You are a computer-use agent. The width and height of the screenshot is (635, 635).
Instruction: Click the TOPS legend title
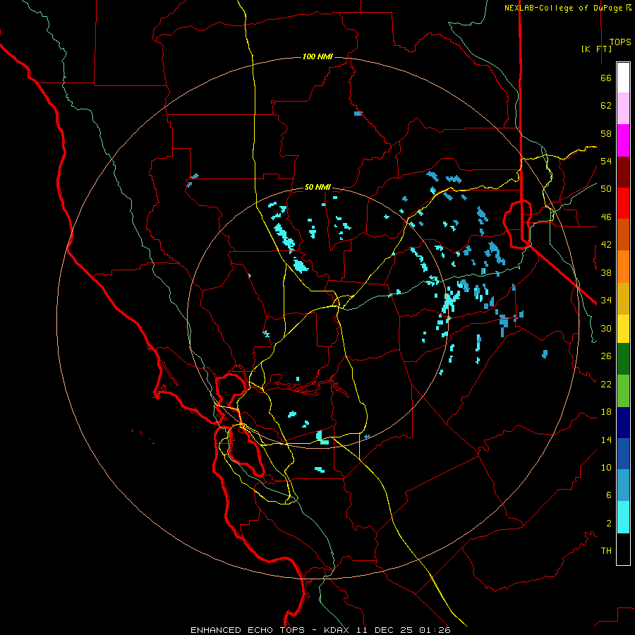click(x=620, y=42)
